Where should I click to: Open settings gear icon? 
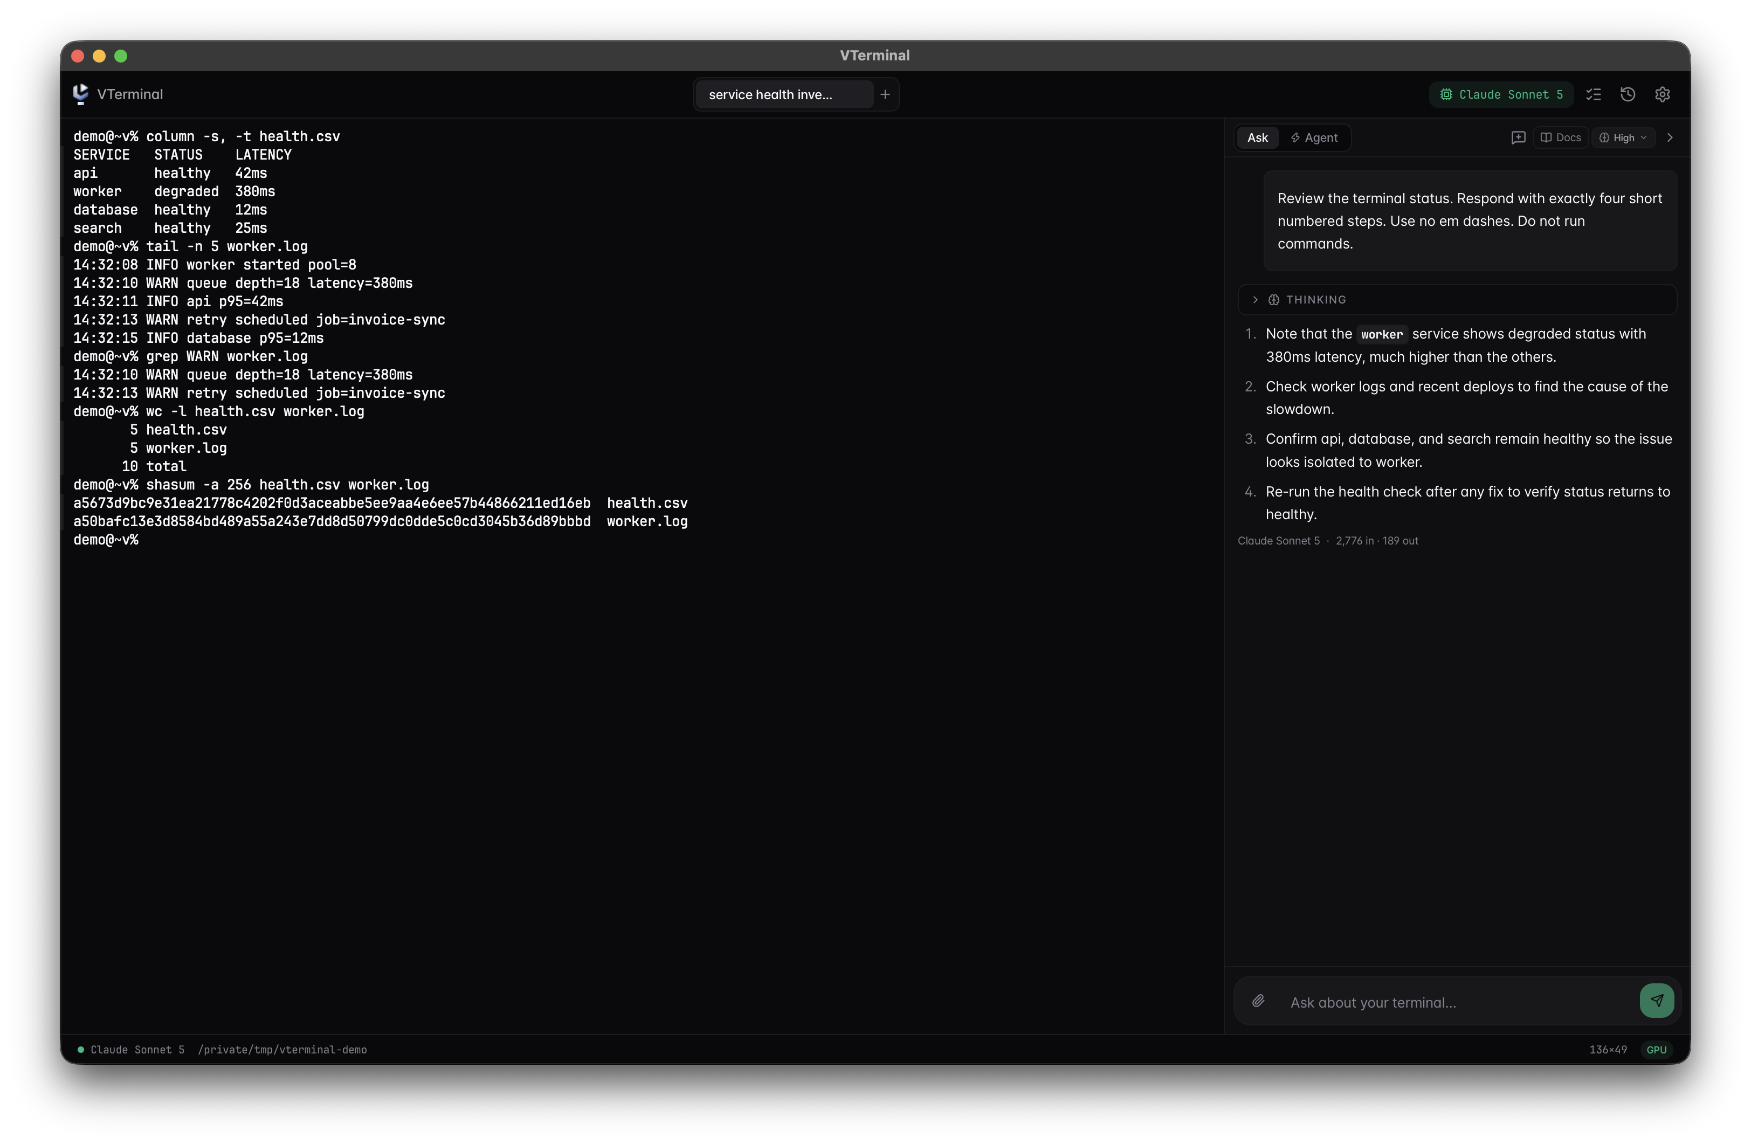click(x=1663, y=94)
